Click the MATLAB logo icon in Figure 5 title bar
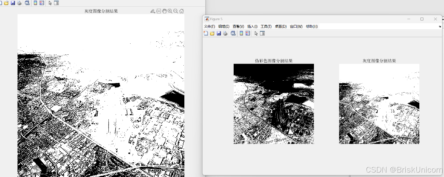 (x=207, y=19)
